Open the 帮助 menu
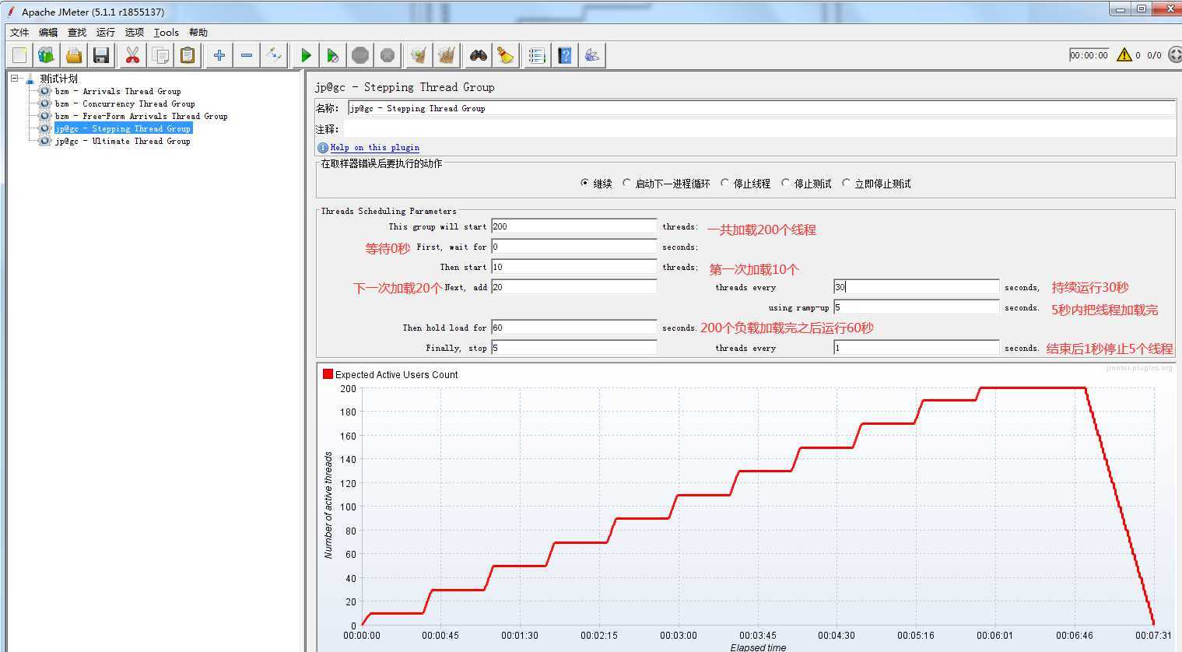 (x=198, y=32)
